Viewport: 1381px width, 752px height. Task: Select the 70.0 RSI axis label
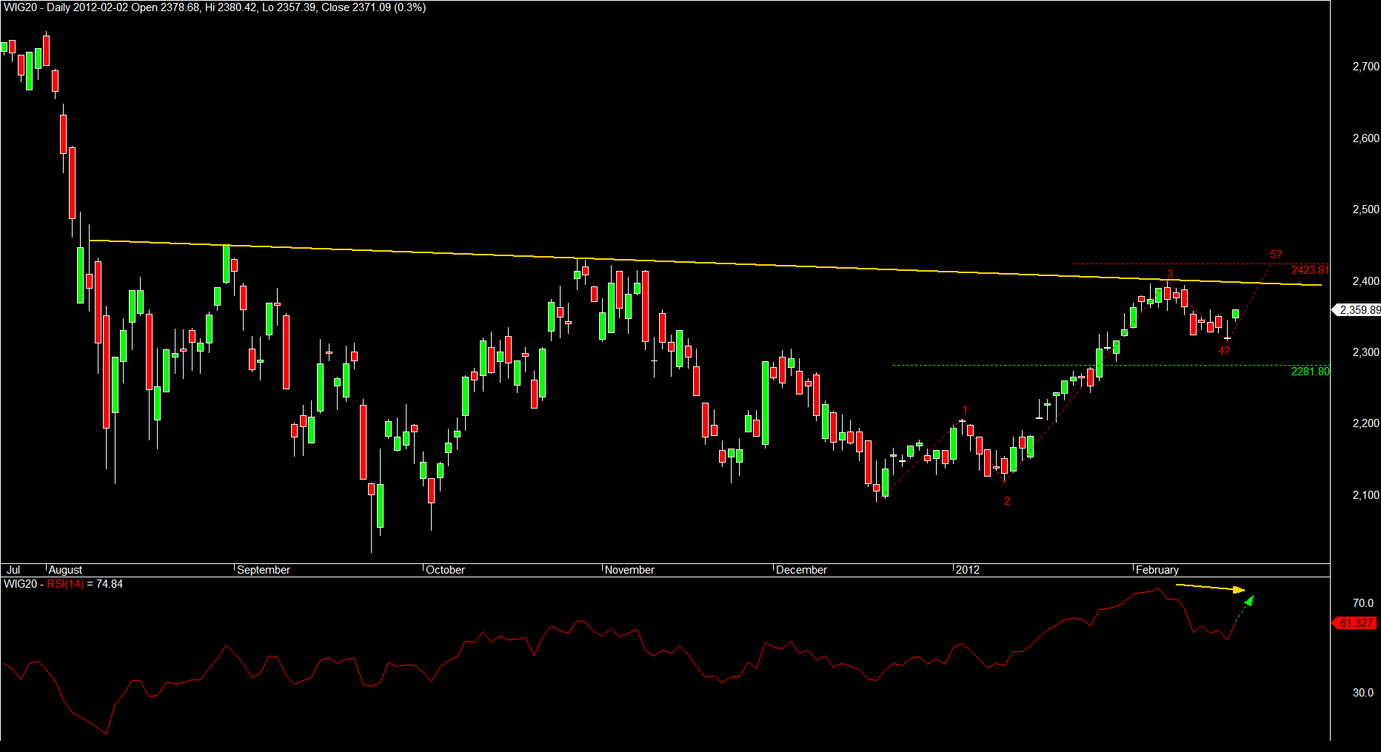[x=1363, y=603]
